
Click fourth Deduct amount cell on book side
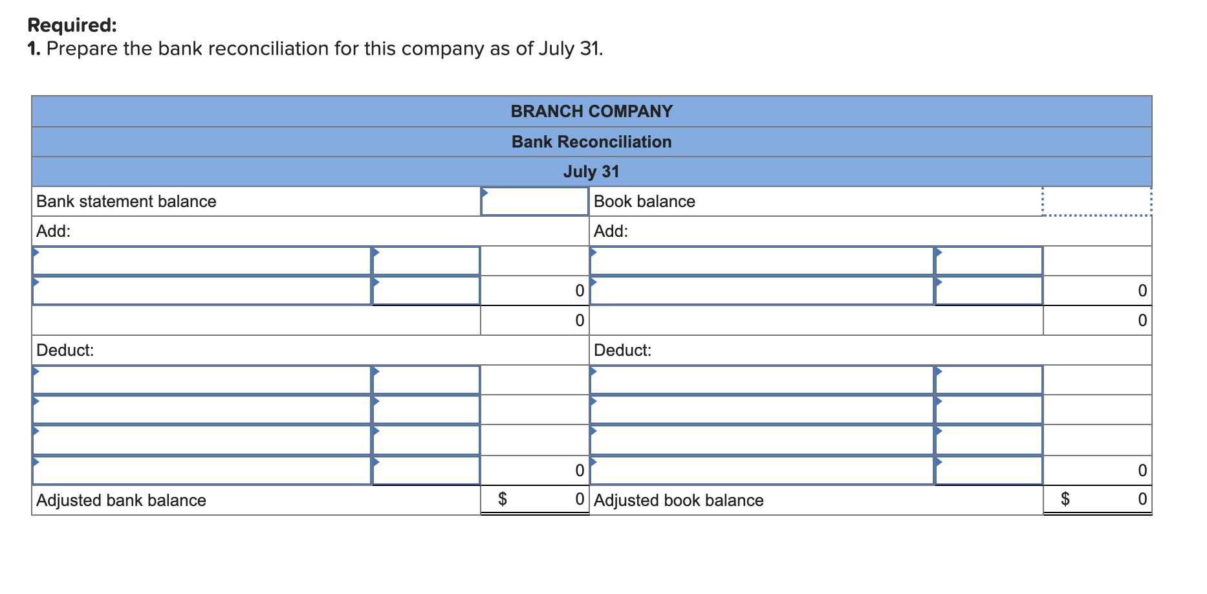[x=989, y=470]
